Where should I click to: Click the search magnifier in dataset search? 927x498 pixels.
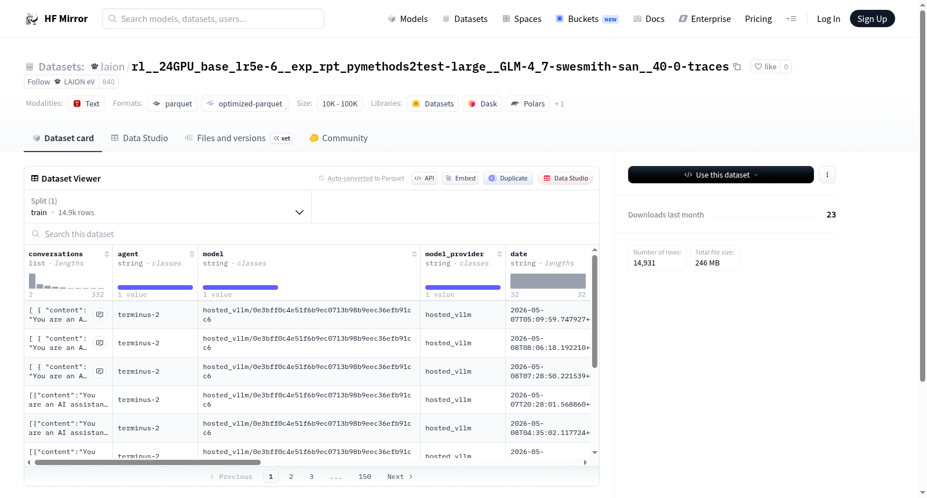coord(36,234)
